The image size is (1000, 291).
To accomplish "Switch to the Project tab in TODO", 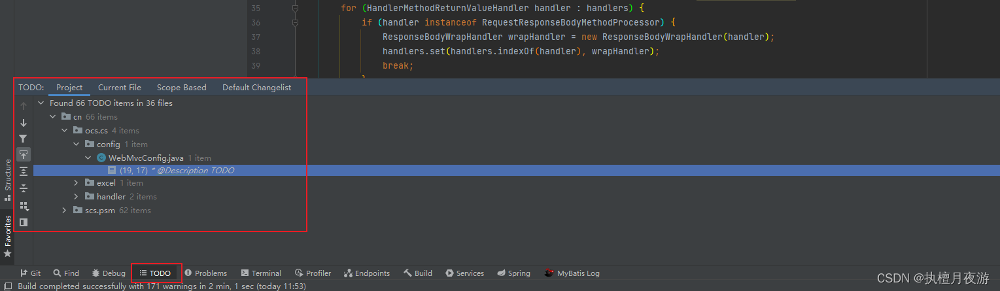I will click(69, 88).
